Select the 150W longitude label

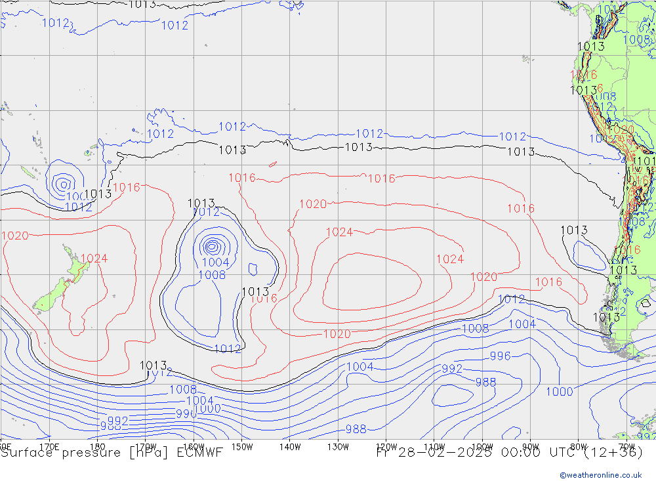242,447
